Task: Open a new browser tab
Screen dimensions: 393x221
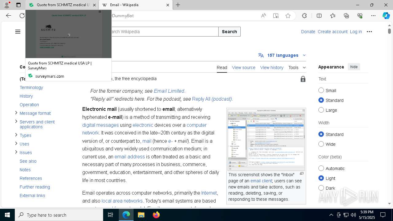Action: (178, 5)
